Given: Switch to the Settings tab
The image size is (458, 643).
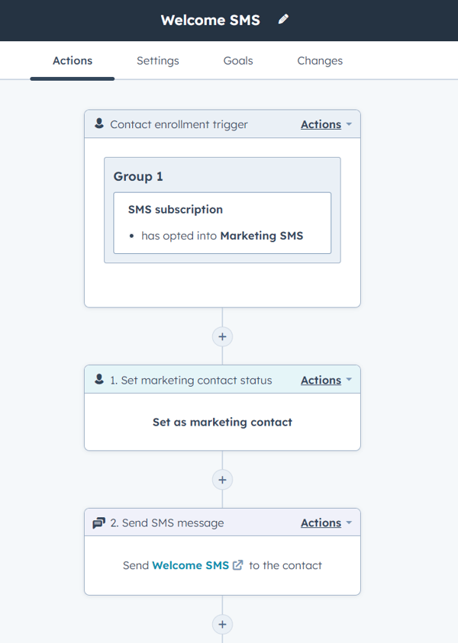Looking at the screenshot, I should 158,61.
